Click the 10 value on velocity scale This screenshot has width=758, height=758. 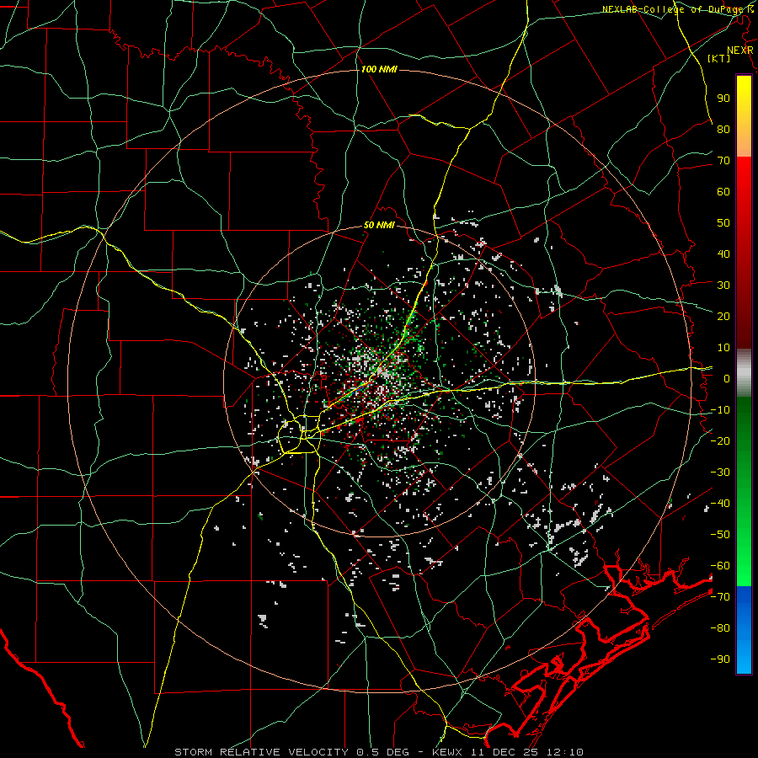(723, 348)
